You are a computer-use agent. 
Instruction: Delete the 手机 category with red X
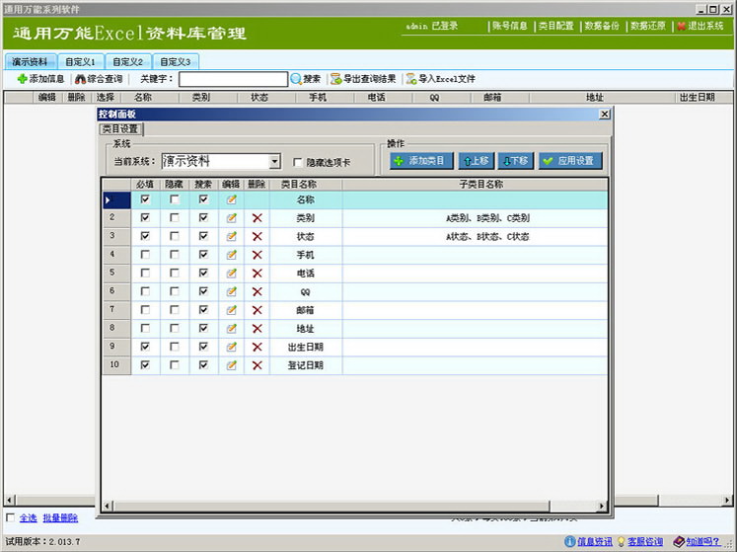tap(258, 255)
